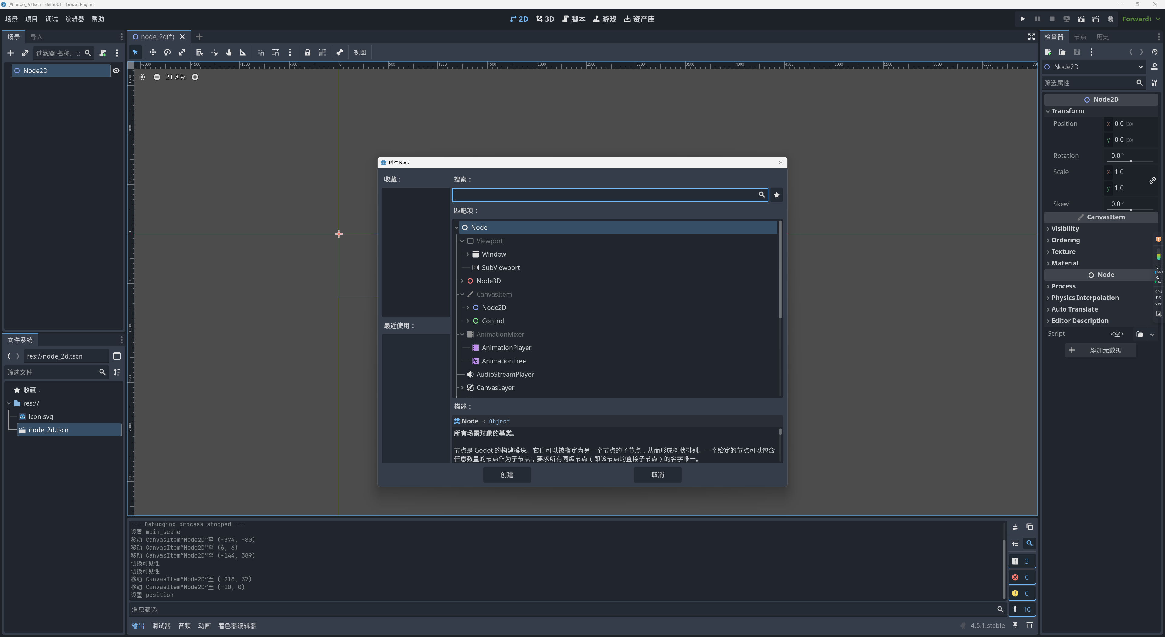This screenshot has width=1165, height=637.
Task: Click the add new node plus icon
Action: coord(10,53)
